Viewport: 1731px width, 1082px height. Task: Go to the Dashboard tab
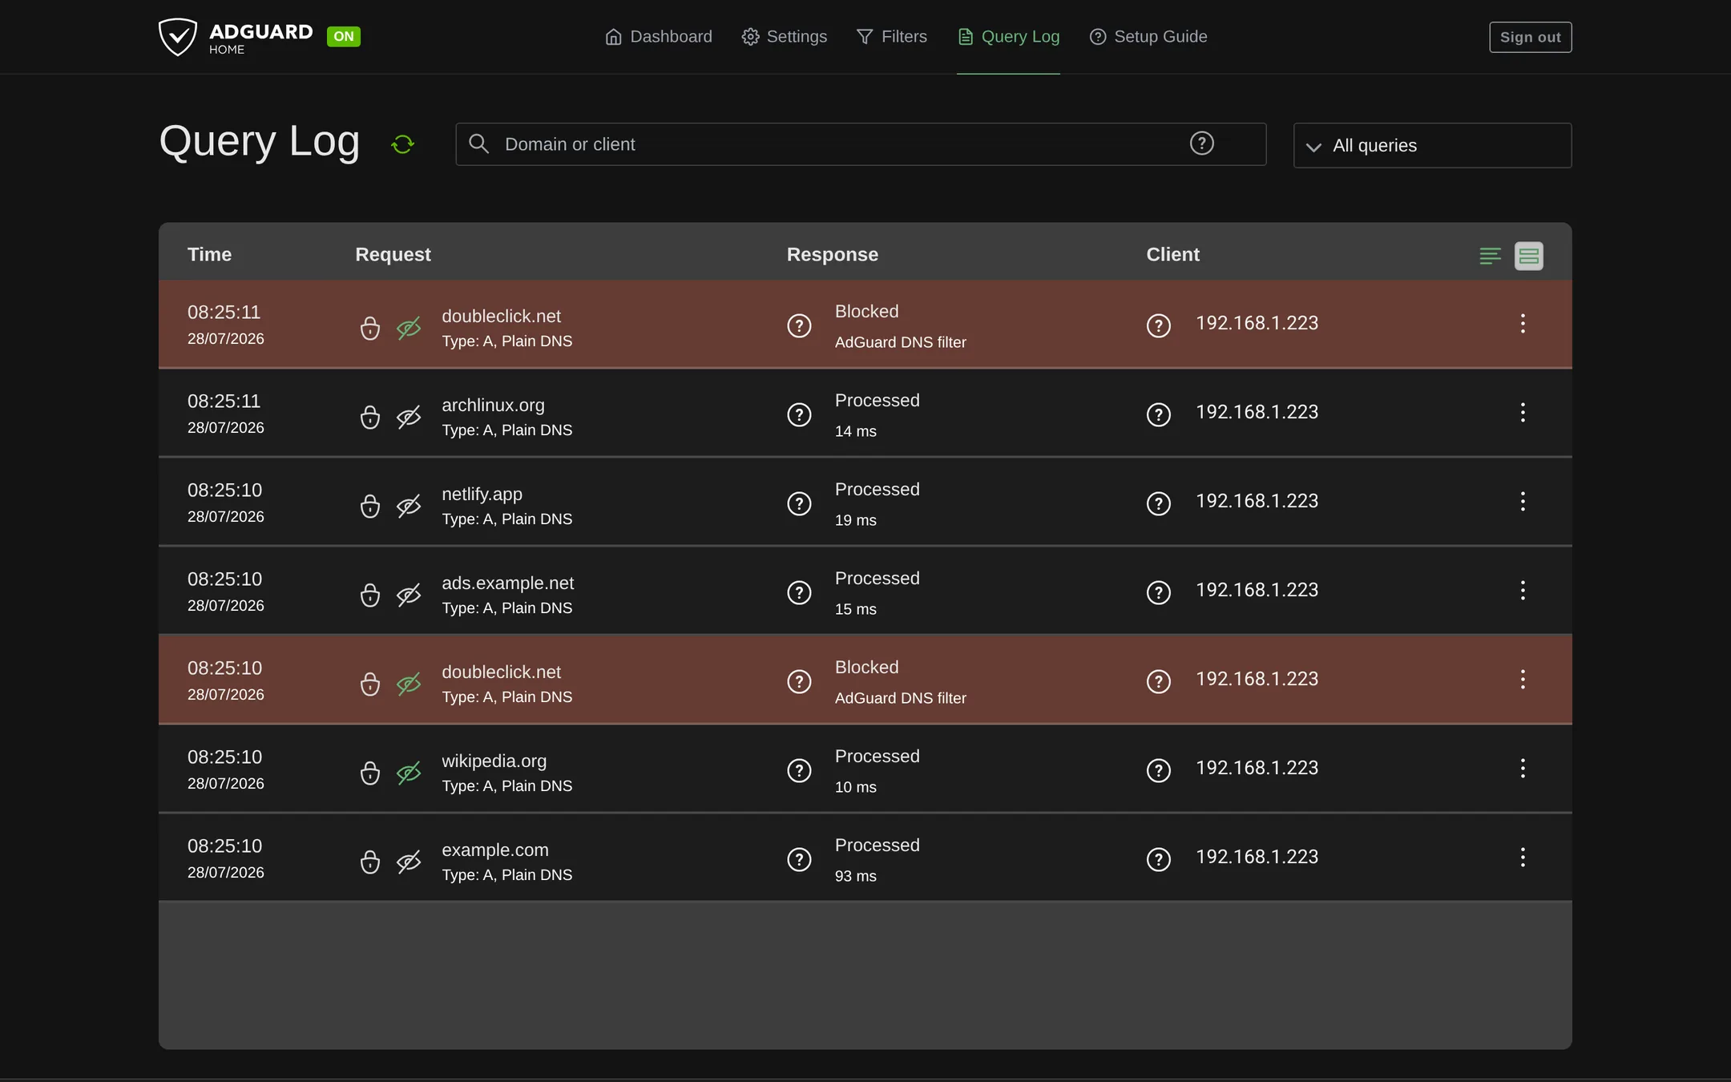(x=658, y=37)
